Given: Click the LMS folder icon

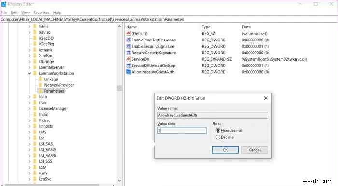Looking at the screenshot, I should click(35, 132).
